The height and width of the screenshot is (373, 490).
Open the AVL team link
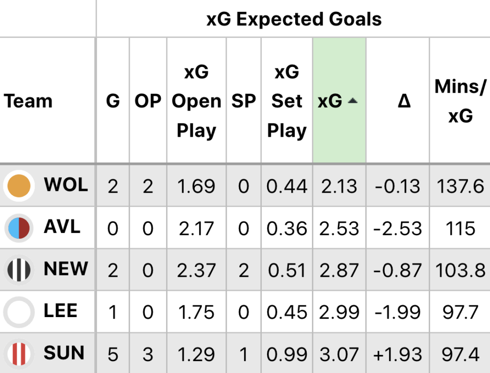pos(62,227)
